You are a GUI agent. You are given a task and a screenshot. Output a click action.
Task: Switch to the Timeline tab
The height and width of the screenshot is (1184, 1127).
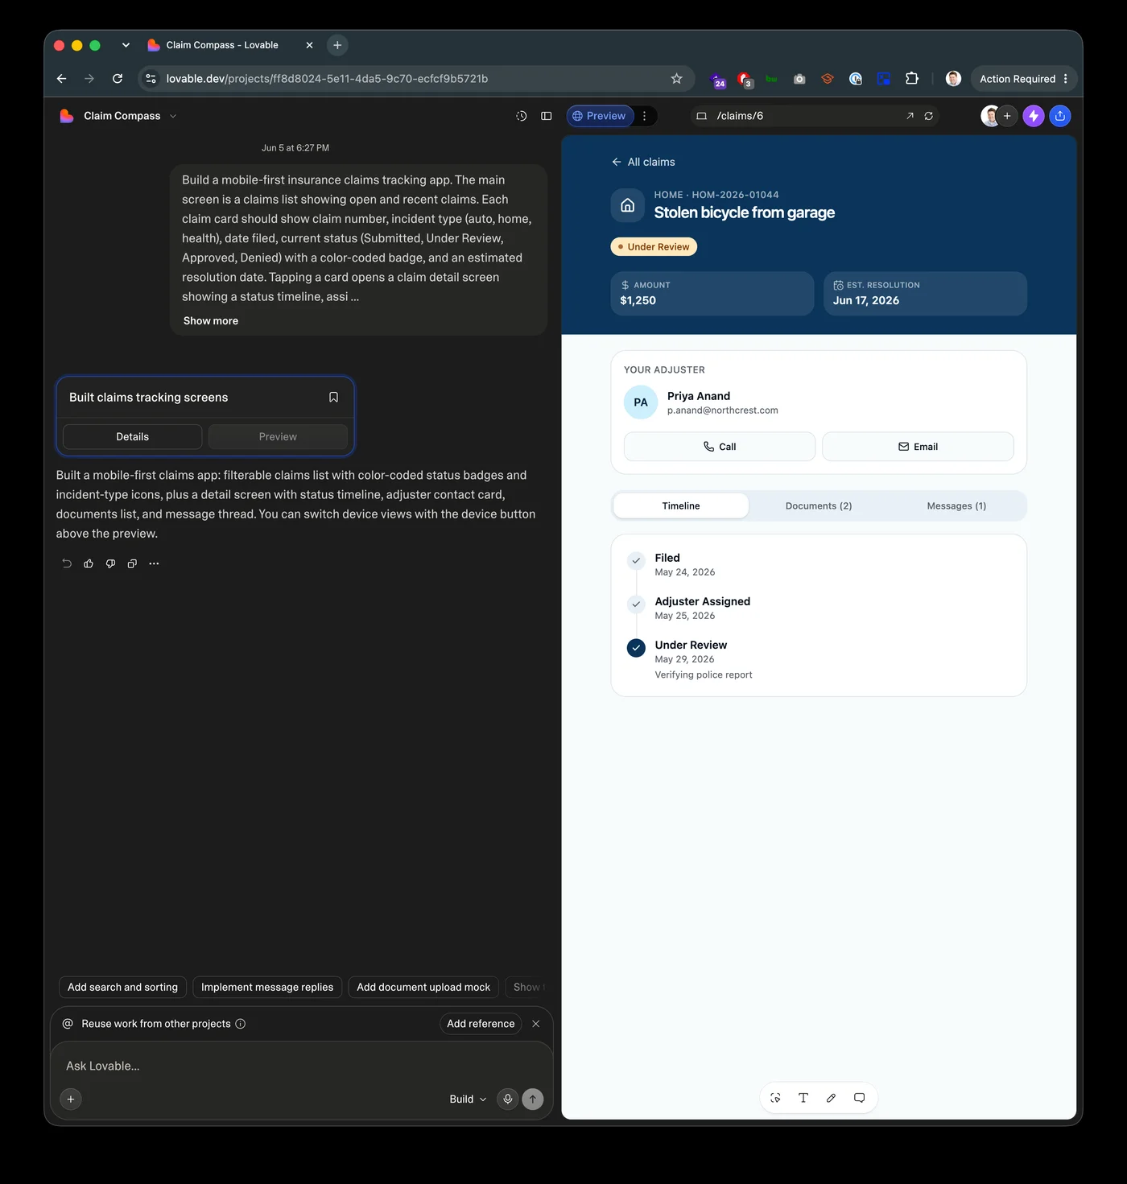(x=681, y=505)
